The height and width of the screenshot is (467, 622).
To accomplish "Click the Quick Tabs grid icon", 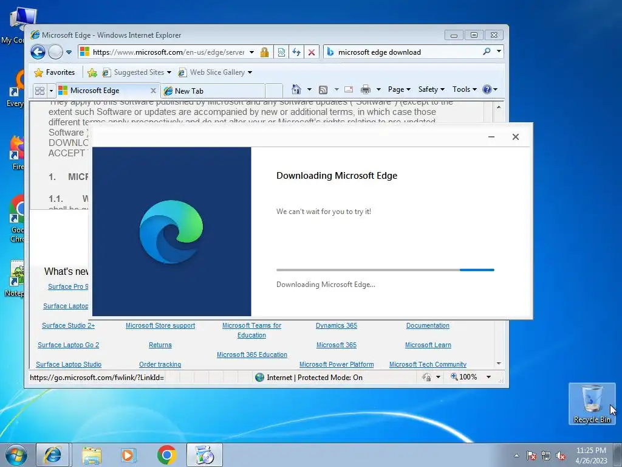I will 39,91.
